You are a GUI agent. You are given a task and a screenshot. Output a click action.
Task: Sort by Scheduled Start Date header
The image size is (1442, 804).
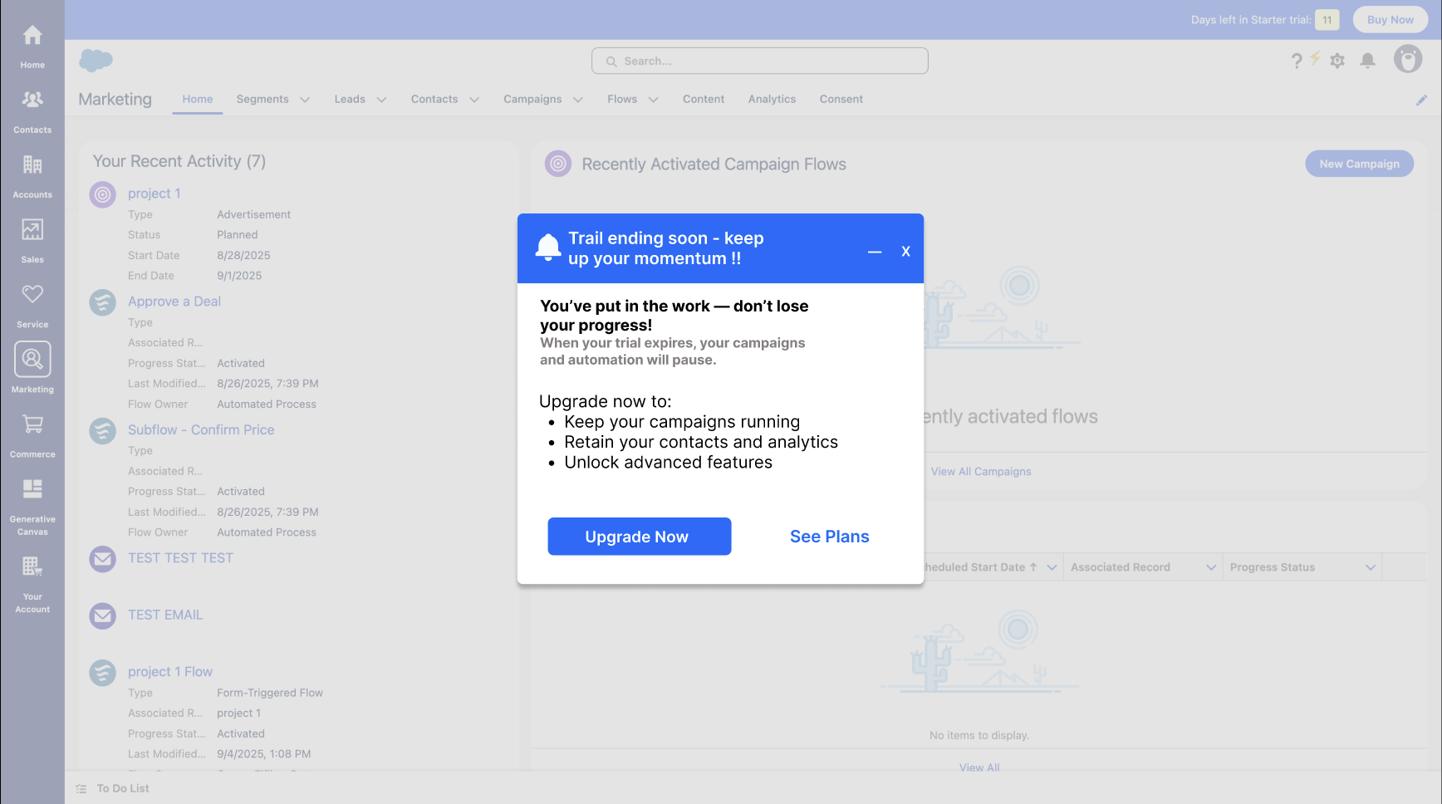980,567
